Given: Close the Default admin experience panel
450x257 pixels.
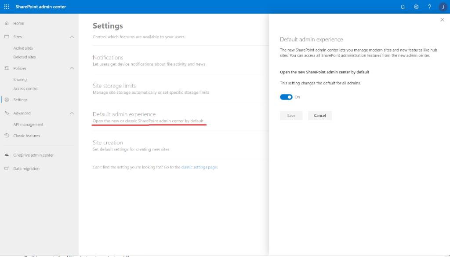Looking at the screenshot, I should [x=442, y=20].
